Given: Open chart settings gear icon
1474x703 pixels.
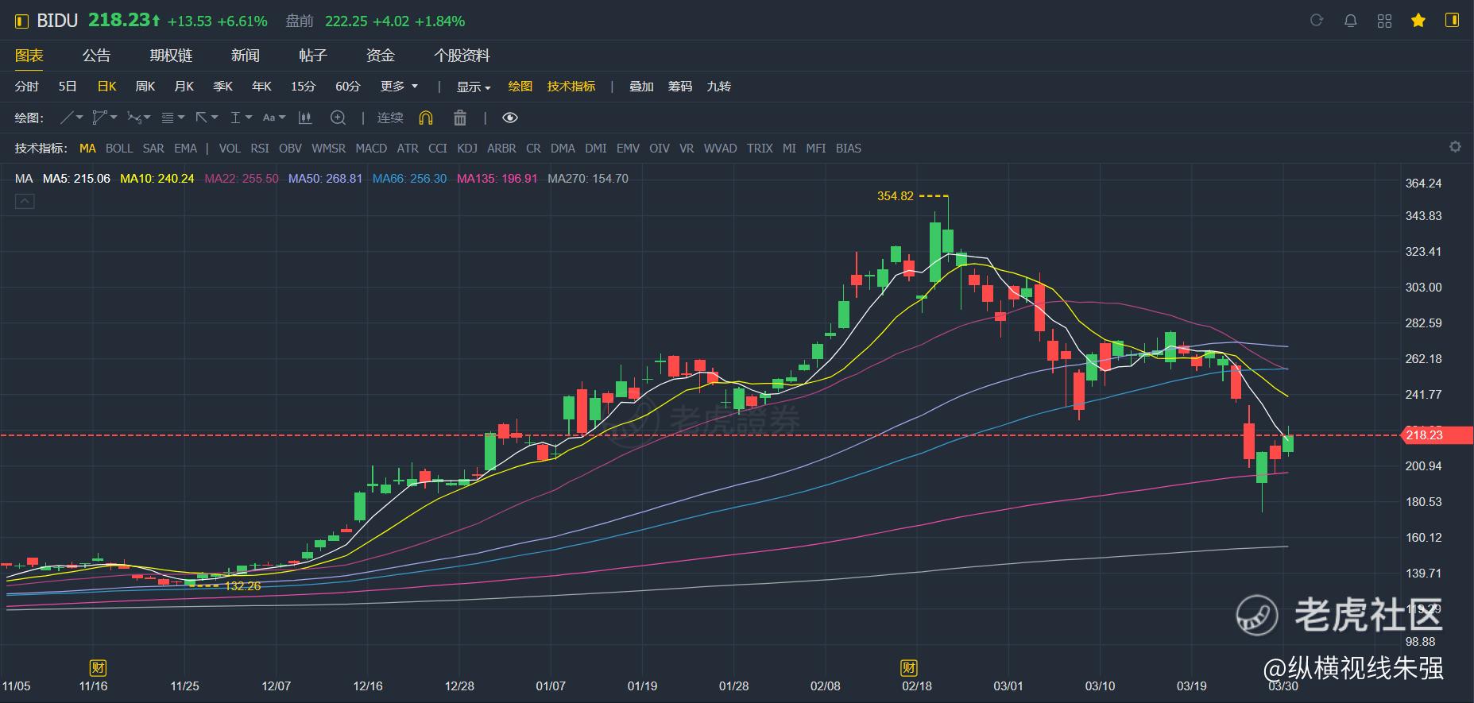Looking at the screenshot, I should (x=1455, y=147).
